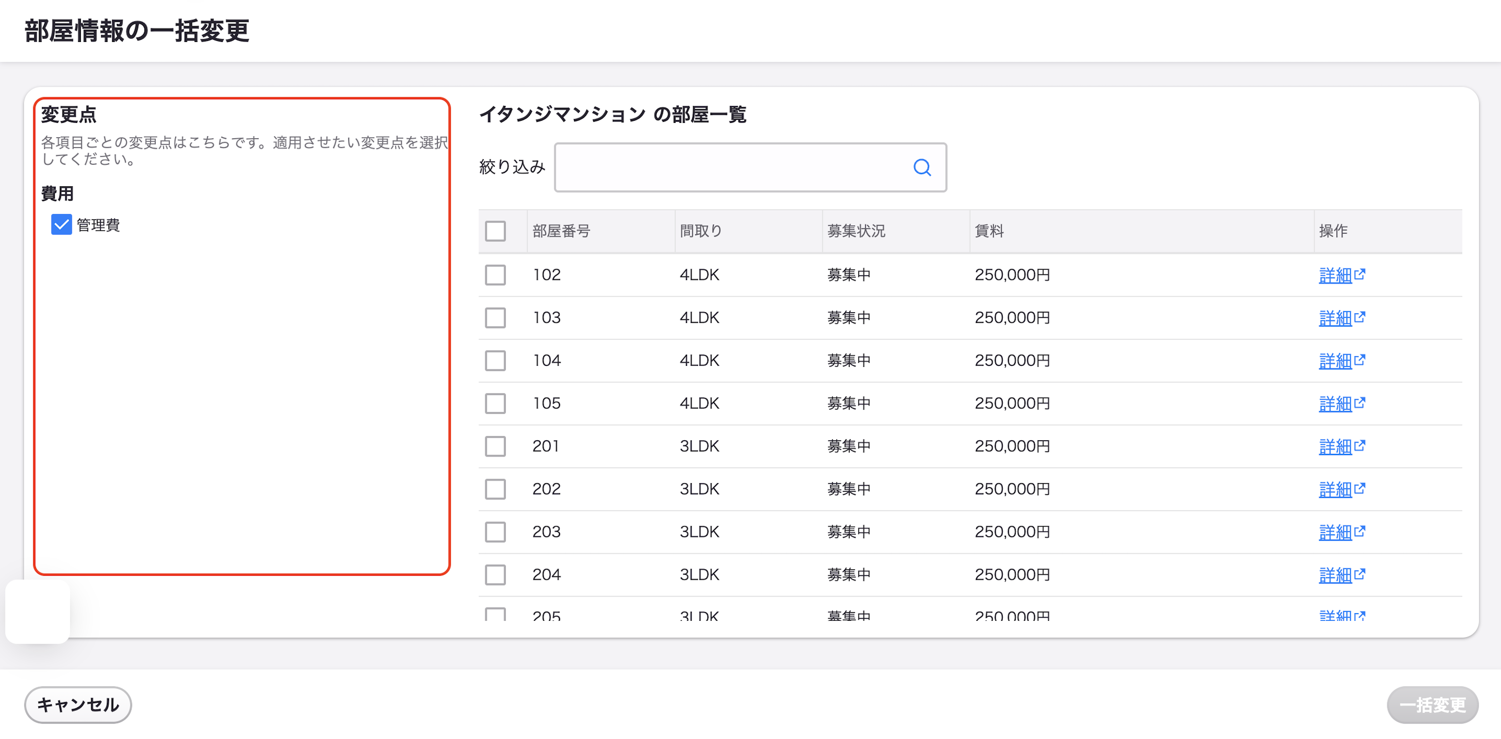Tick the checkbox for room 105
Screen dimensions: 1501x739
(495, 403)
